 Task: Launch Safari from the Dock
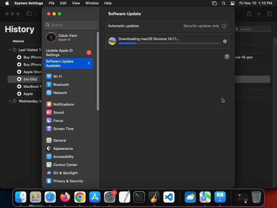pos(50,197)
